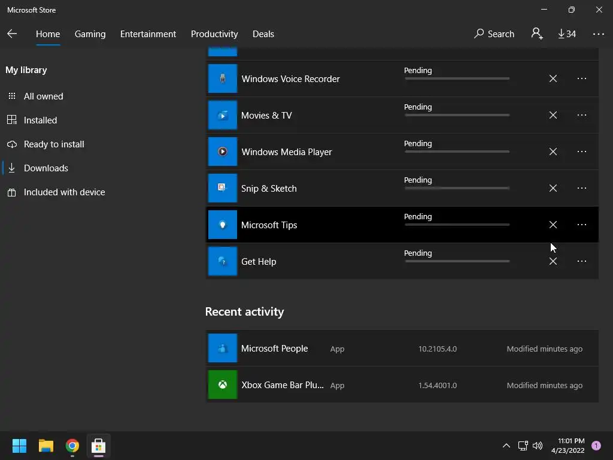Open the Windows Start menu
This screenshot has height=460, width=613.
19,446
